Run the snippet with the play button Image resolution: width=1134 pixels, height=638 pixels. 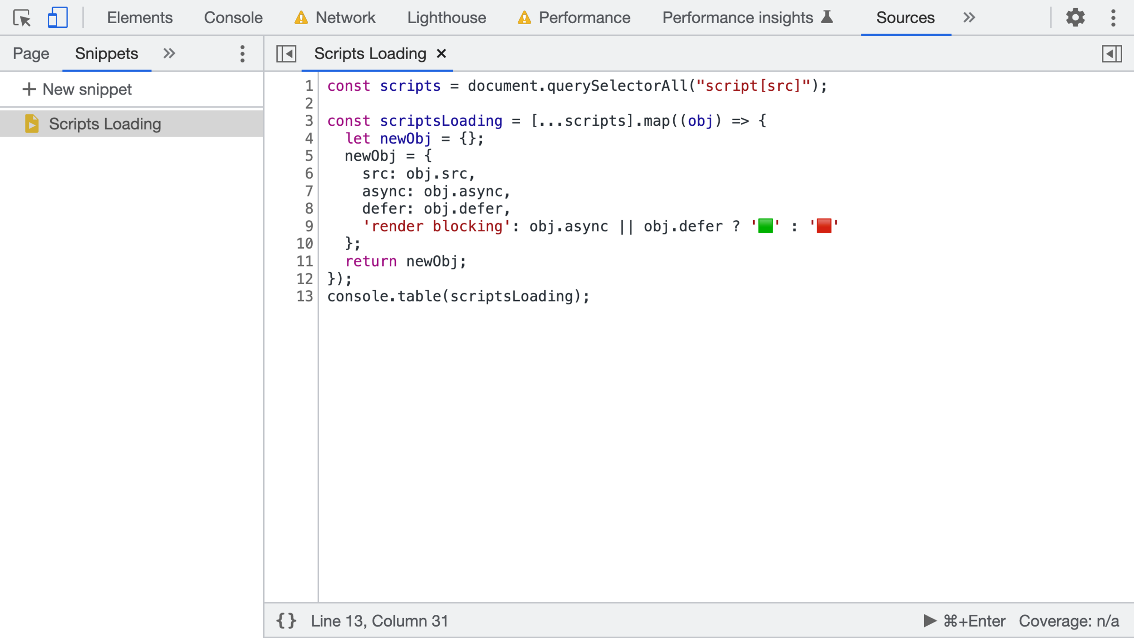(x=929, y=621)
